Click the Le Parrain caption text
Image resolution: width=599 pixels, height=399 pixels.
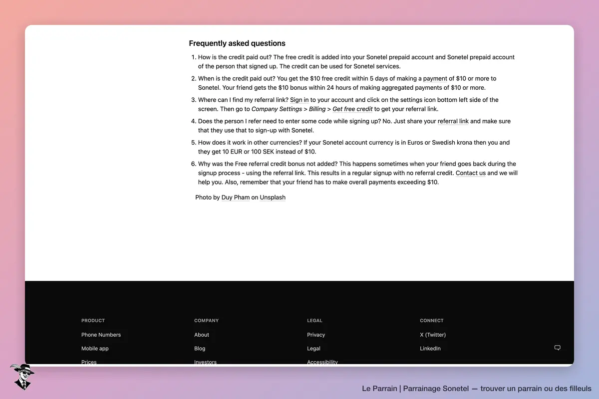pos(477,389)
